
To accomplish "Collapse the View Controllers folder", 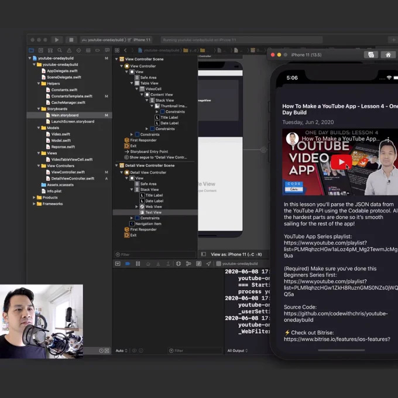I will (x=39, y=166).
